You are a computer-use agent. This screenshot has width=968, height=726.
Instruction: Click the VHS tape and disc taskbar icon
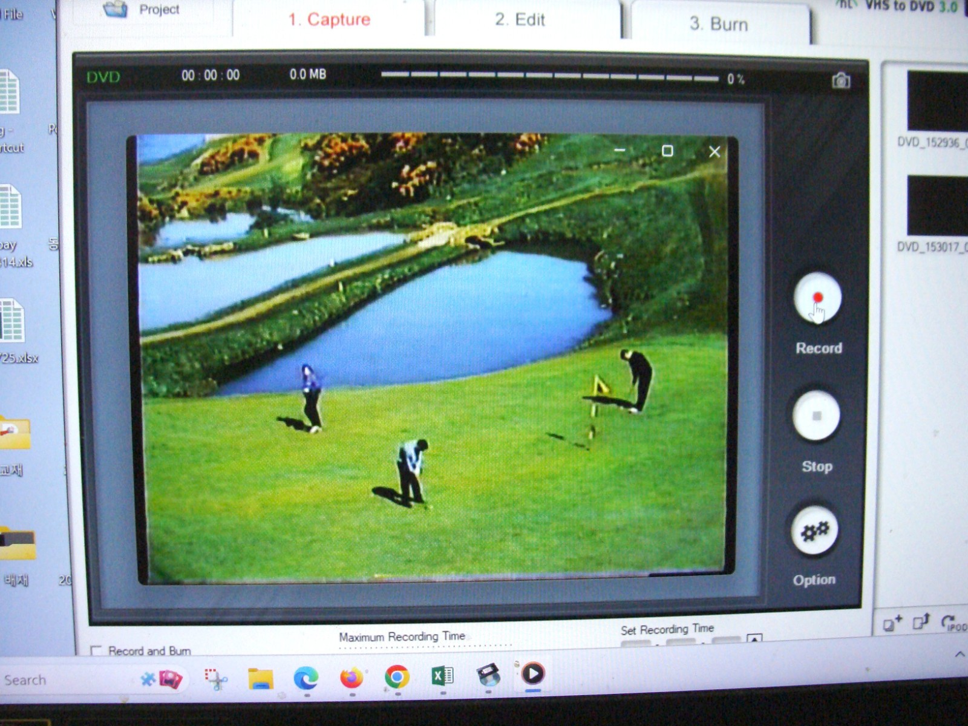pos(488,675)
